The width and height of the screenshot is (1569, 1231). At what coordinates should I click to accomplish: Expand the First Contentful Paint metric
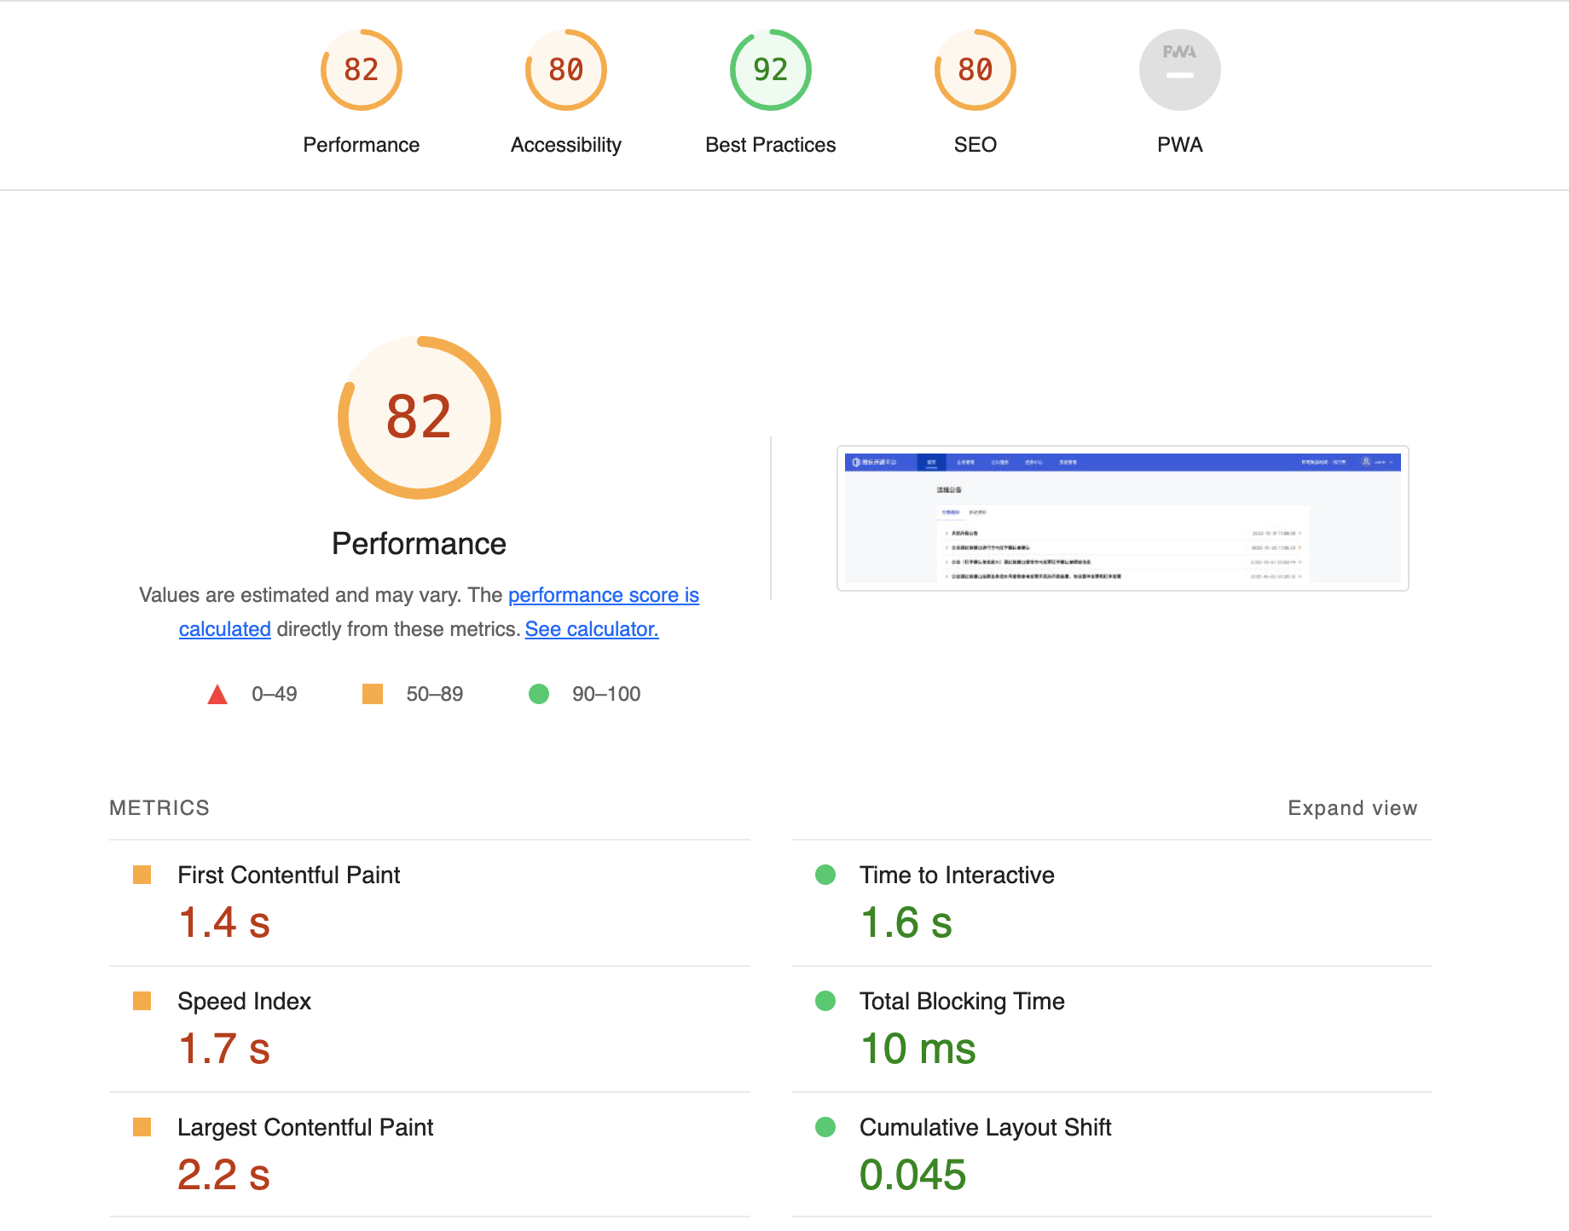pyautogui.click(x=288, y=876)
